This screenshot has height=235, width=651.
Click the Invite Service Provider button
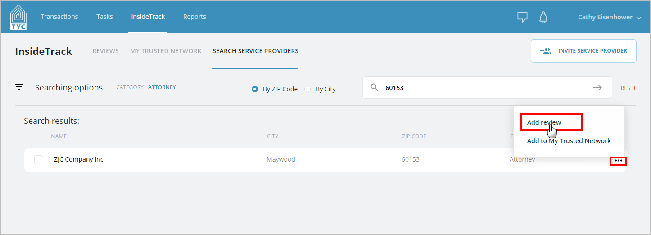coord(583,51)
